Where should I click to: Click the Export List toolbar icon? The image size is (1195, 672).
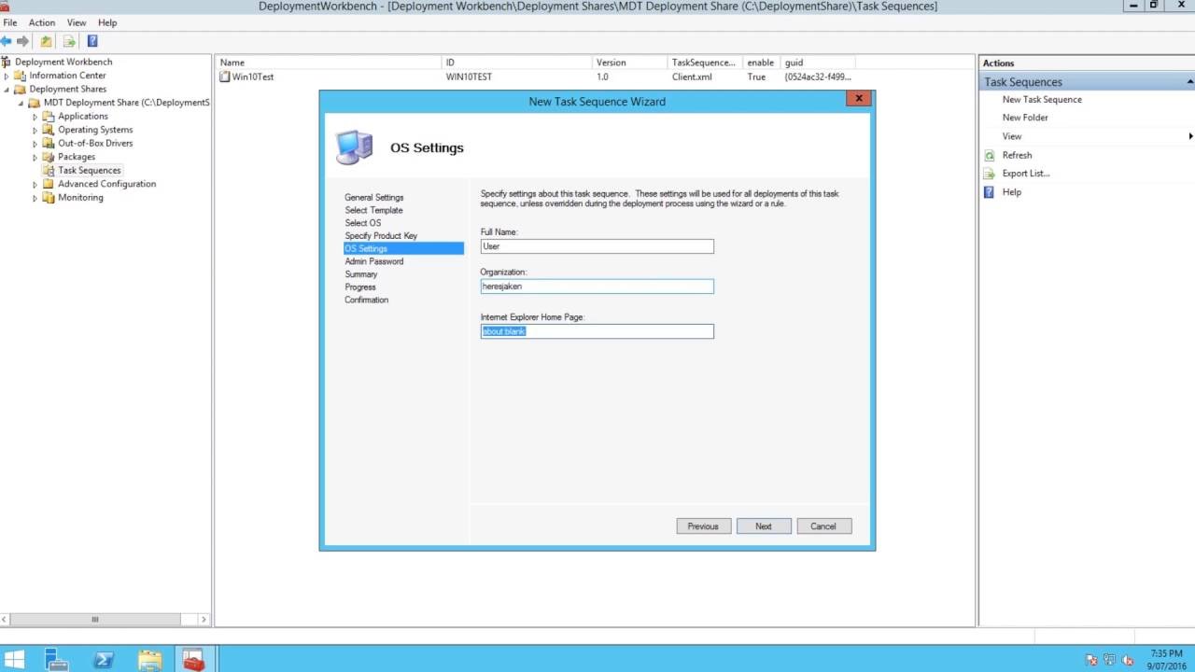(69, 41)
